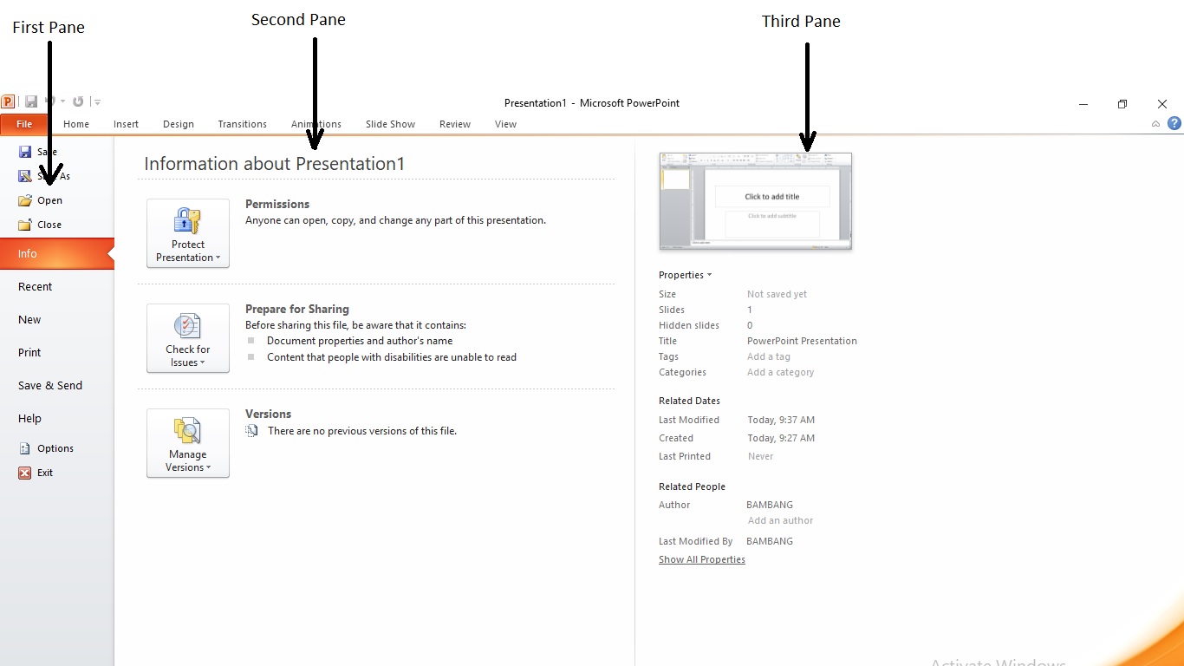Switch to the Home ribbon tab

[x=76, y=124]
